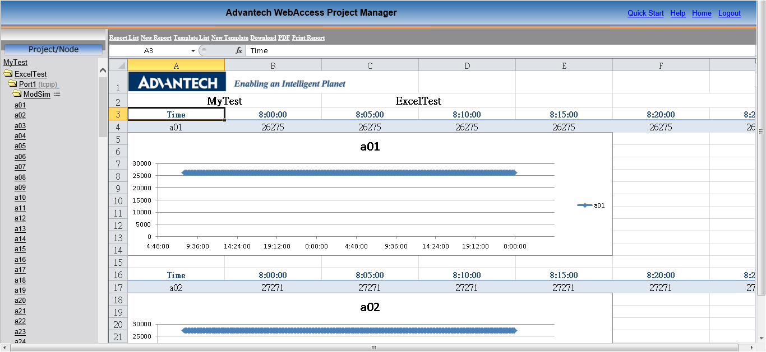Image resolution: width=766 pixels, height=352 pixels.
Task: Click the select-all corner of the spreadsheet
Action: coord(118,65)
